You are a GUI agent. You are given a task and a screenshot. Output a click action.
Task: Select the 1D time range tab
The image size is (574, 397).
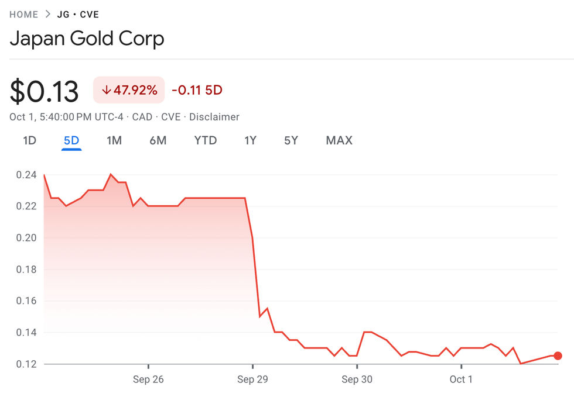[29, 140]
